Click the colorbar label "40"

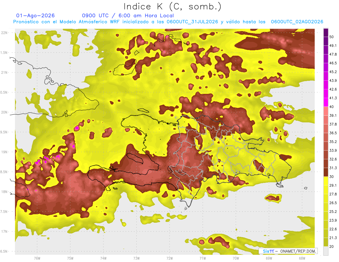(x=332, y=107)
